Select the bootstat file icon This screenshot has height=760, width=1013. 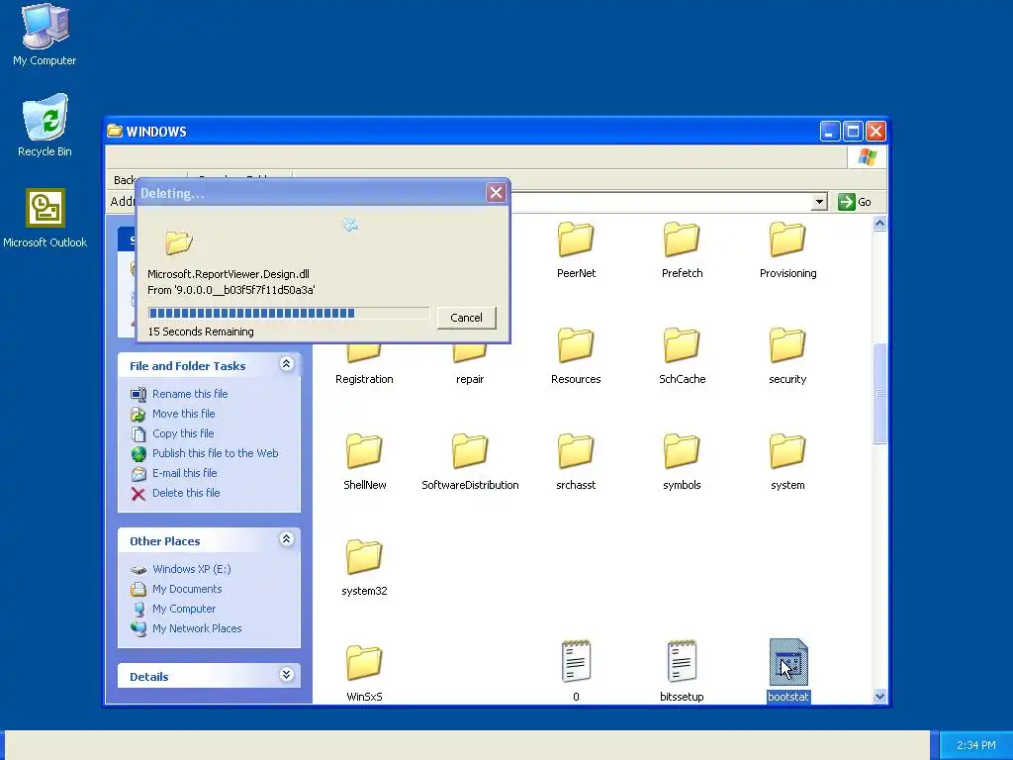(x=788, y=662)
